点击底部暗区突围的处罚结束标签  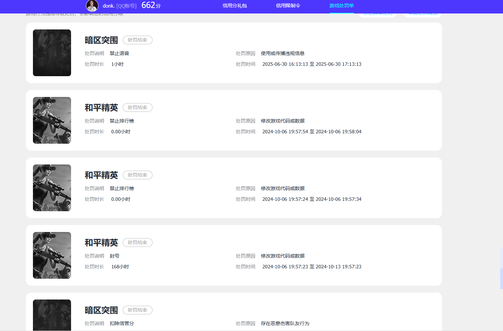[x=137, y=310]
